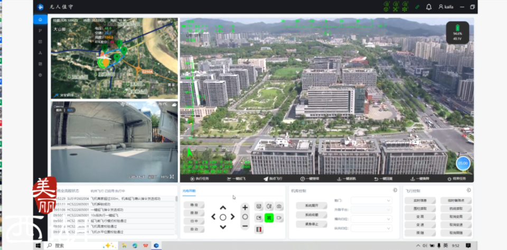Viewport: 507px width, 250px height.
Task: Open the third sidebar square icon page
Action: point(40,42)
